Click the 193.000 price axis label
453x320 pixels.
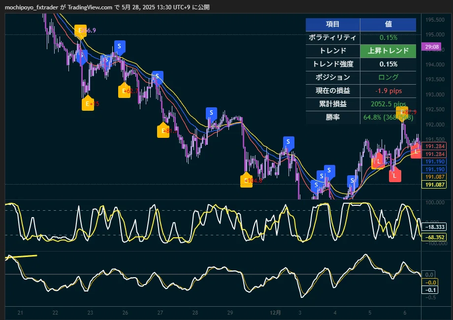coord(435,95)
